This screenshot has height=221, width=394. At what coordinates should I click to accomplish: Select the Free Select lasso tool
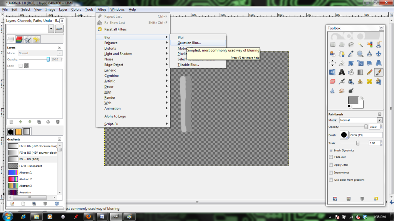pos(351,45)
